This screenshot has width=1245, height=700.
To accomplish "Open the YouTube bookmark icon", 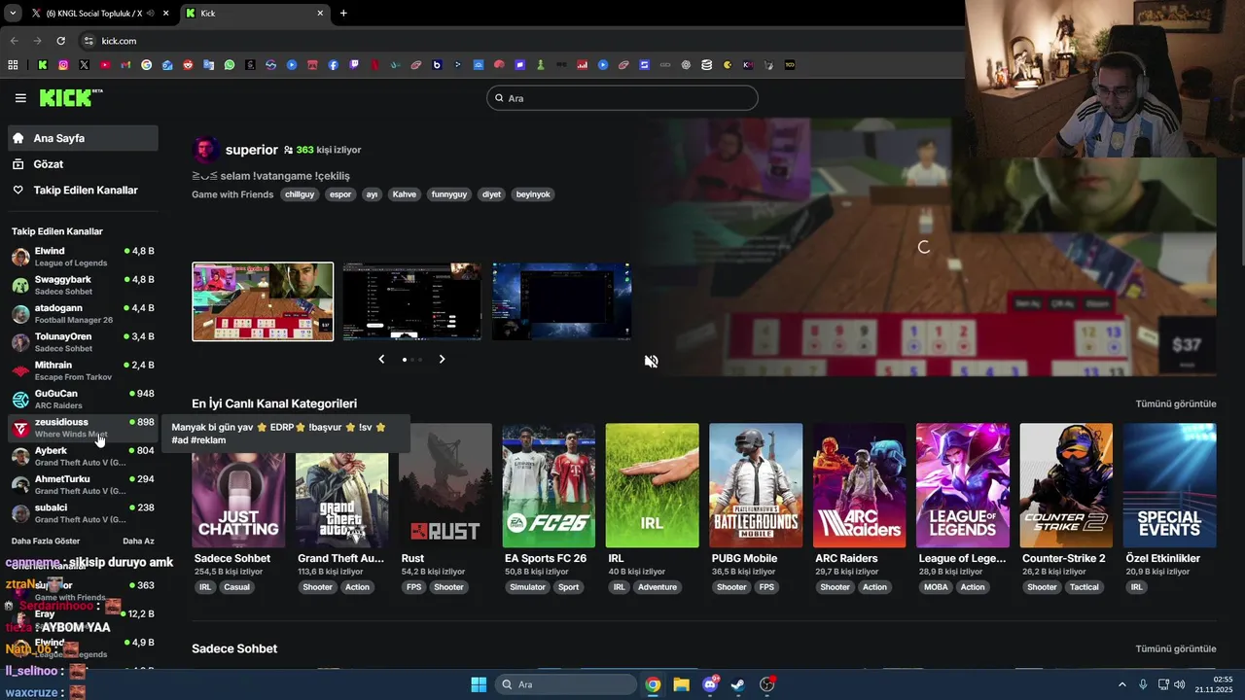I will pos(105,65).
